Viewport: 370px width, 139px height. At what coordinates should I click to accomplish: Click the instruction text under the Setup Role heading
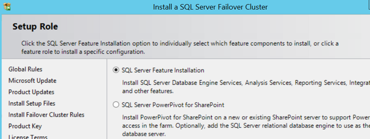tap(180, 47)
